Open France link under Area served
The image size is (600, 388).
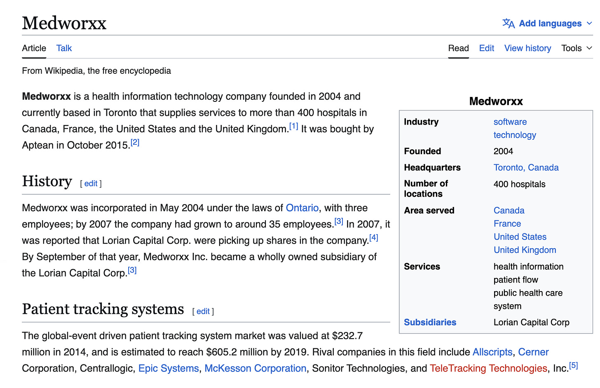tap(507, 223)
